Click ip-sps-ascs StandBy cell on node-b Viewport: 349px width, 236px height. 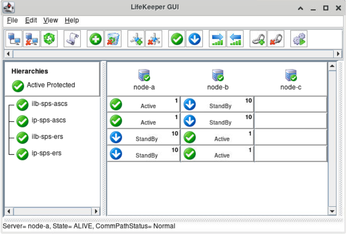pos(217,121)
